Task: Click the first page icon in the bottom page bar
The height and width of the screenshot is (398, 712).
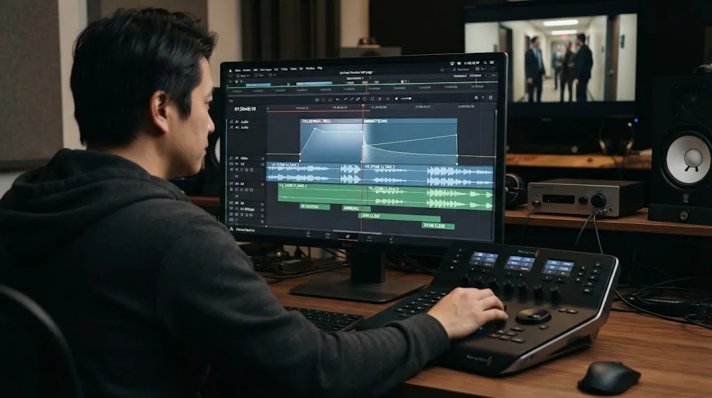Action: click(x=308, y=234)
